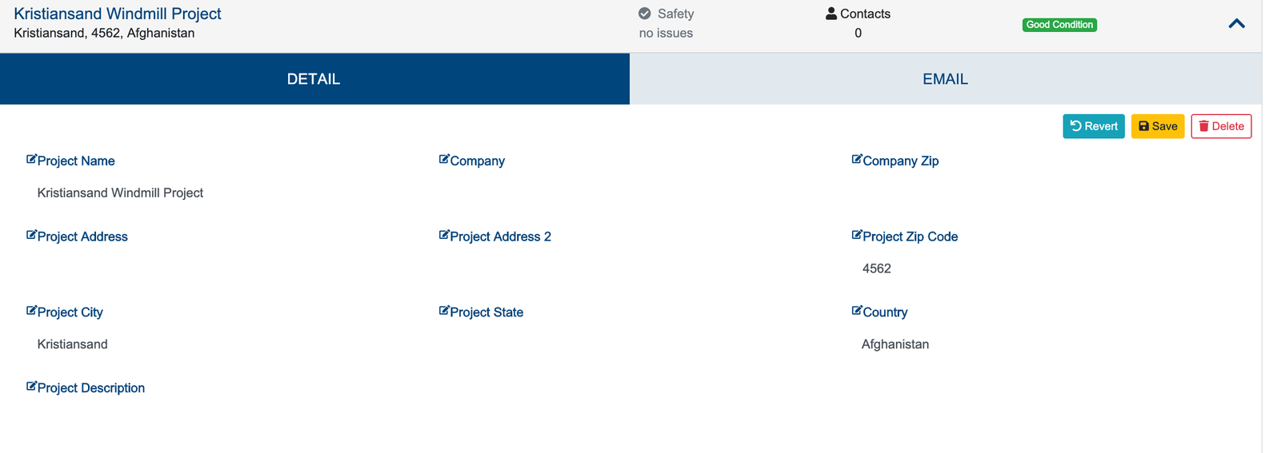
Task: Revert changes with the Revert button
Action: [1094, 126]
